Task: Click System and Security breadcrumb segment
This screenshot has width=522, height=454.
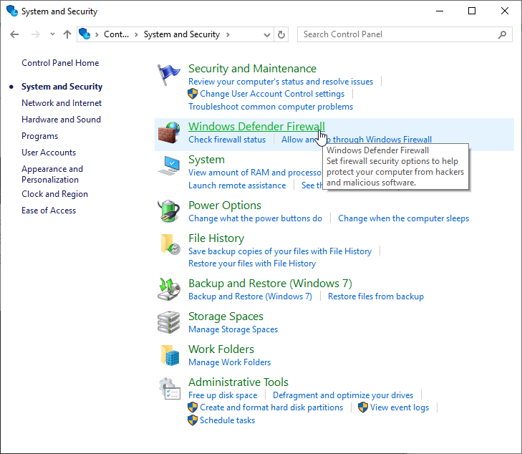Action: pos(182,34)
